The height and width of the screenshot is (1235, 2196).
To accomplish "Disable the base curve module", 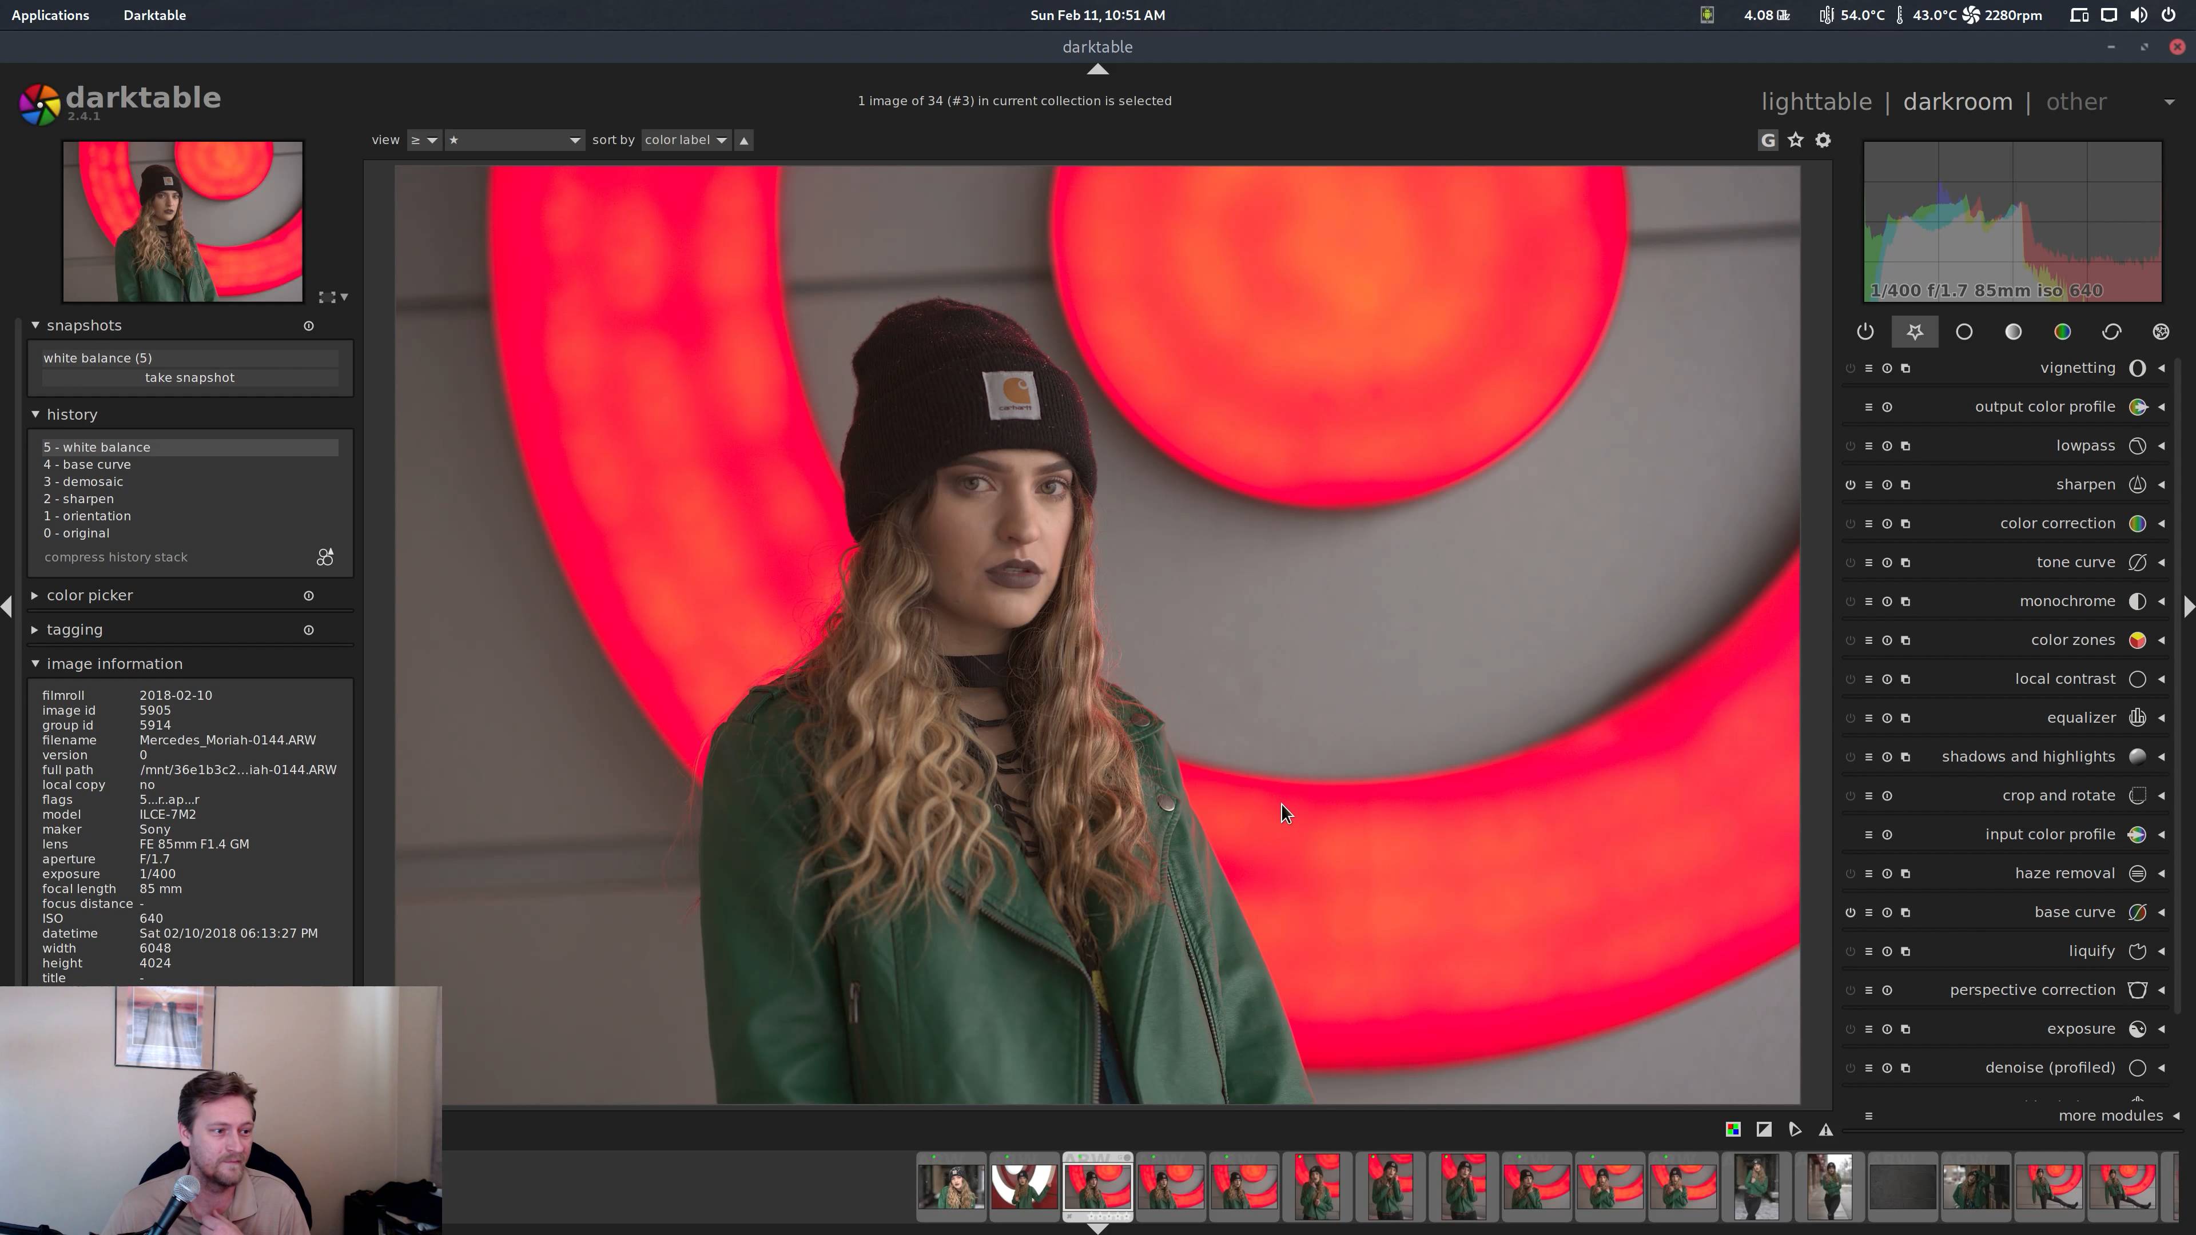I will pos(1850,912).
